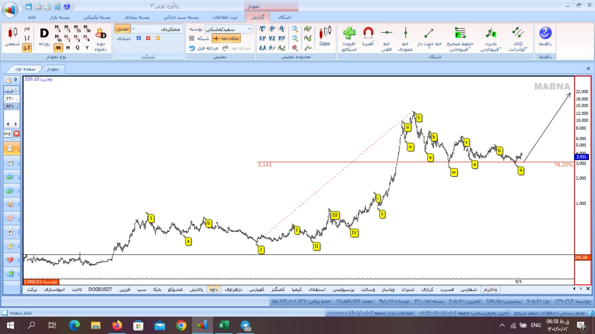Image resolution: width=595 pixels, height=334 pixels.
Task: Add indicator with the green plus icon
Action: click(x=349, y=39)
